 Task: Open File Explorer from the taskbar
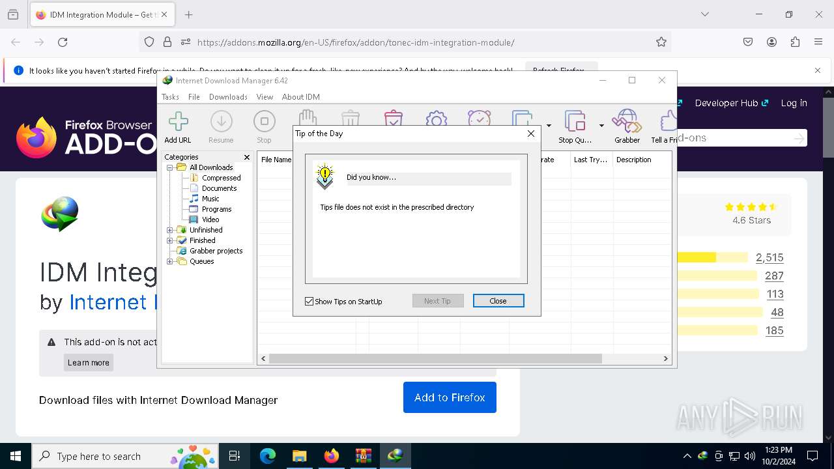point(299,456)
